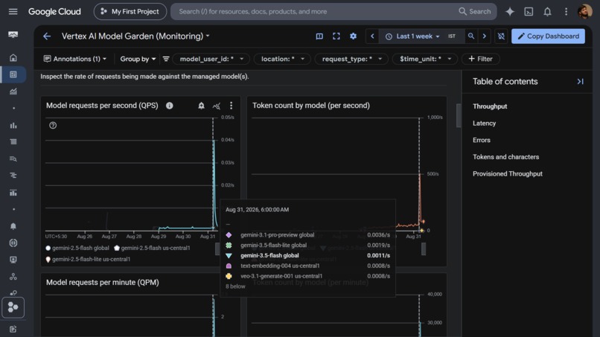Jump to Tokens and characters section
The width and height of the screenshot is (600, 337).
[505, 157]
